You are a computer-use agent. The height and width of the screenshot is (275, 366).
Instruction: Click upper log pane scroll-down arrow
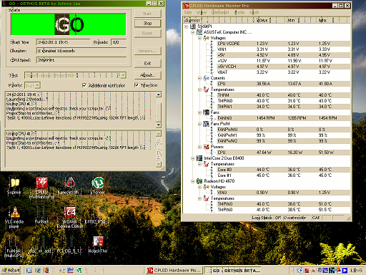tap(159, 125)
